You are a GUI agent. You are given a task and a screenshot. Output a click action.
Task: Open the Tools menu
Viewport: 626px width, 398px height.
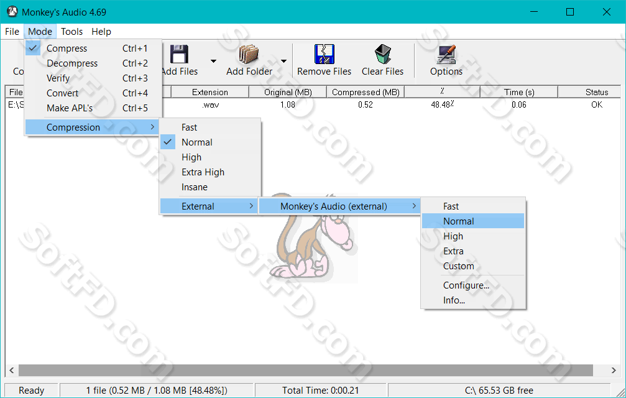coord(72,32)
